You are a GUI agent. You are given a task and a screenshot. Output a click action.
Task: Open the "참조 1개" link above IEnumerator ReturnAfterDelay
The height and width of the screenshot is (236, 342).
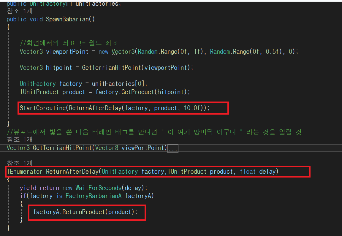point(20,163)
